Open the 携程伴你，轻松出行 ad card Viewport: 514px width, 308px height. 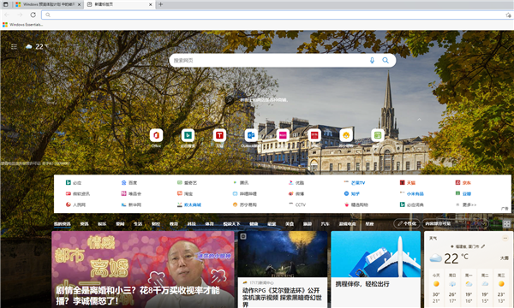(376, 269)
